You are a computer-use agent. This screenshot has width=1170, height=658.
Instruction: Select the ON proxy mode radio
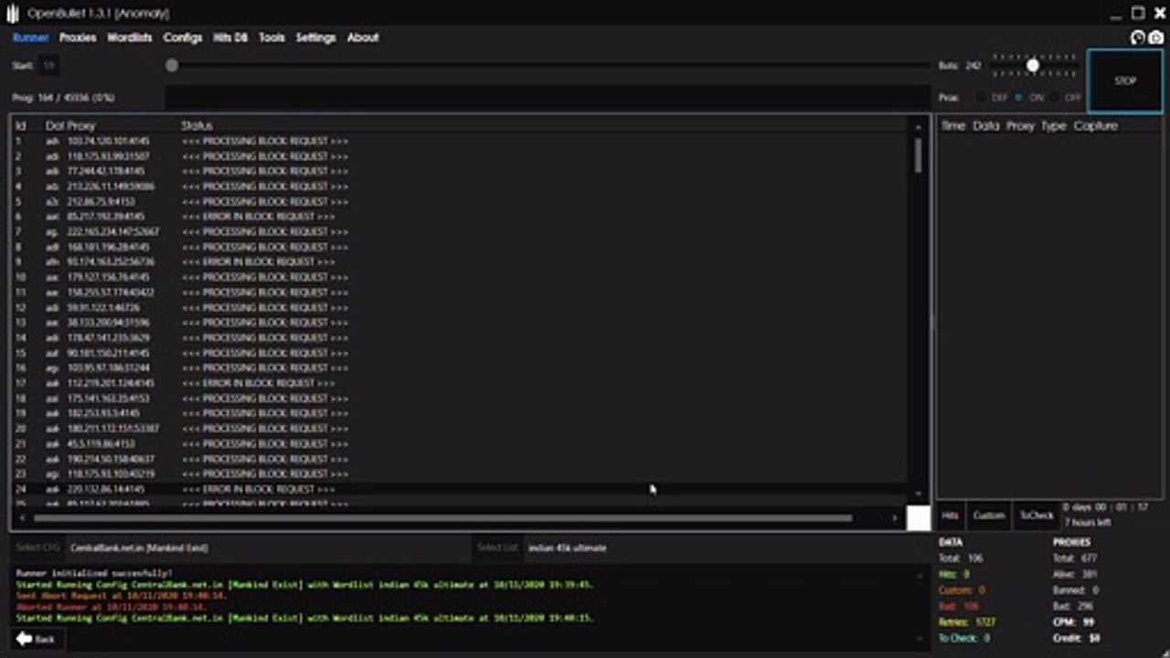(1018, 97)
